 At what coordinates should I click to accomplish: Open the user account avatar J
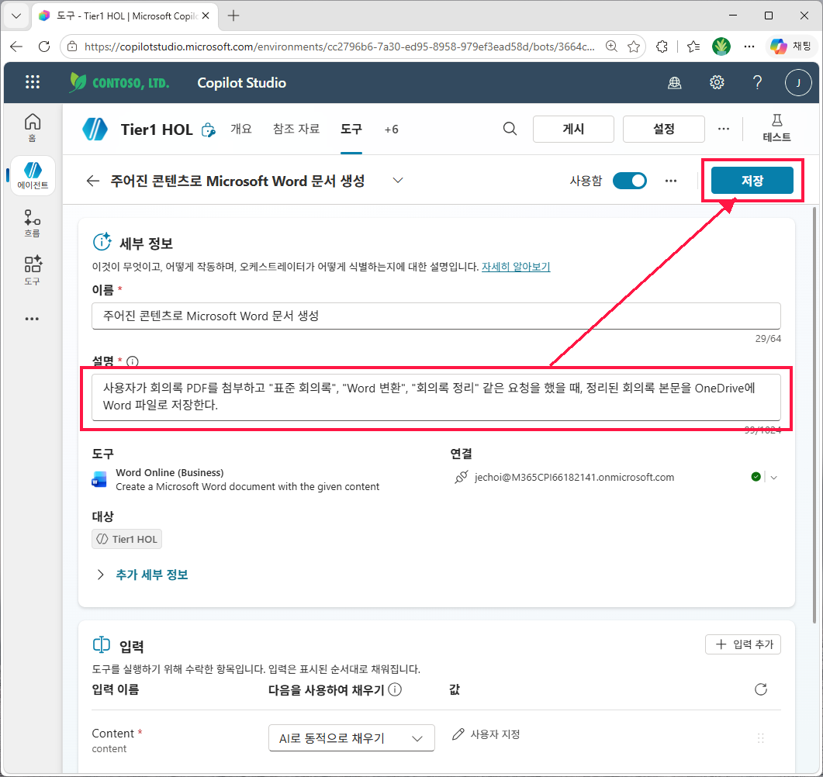click(x=798, y=82)
